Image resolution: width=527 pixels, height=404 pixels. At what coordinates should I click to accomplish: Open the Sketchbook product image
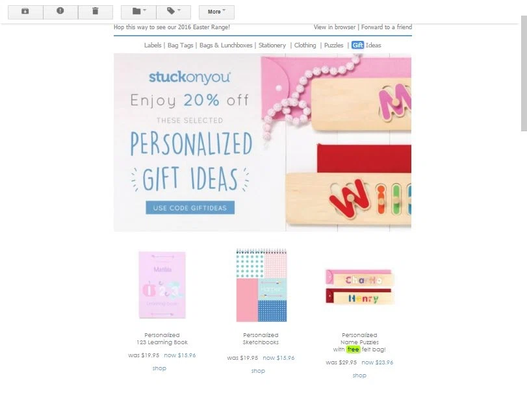tap(261, 285)
